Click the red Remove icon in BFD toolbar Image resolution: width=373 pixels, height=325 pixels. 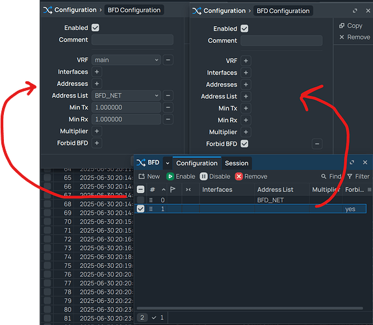point(239,177)
